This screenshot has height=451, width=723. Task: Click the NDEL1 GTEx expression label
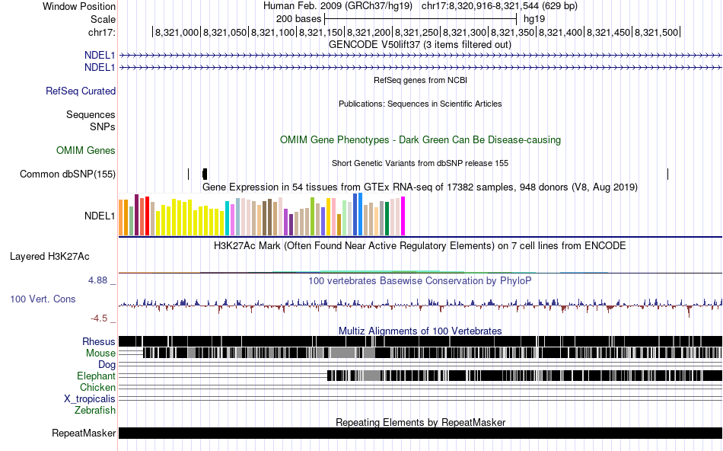click(x=100, y=216)
